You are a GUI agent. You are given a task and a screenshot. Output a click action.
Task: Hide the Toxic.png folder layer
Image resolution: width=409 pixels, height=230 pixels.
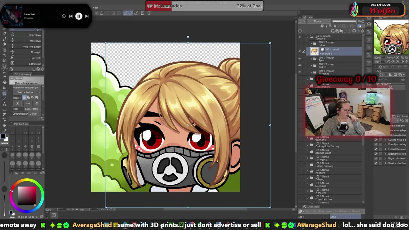click(300, 37)
